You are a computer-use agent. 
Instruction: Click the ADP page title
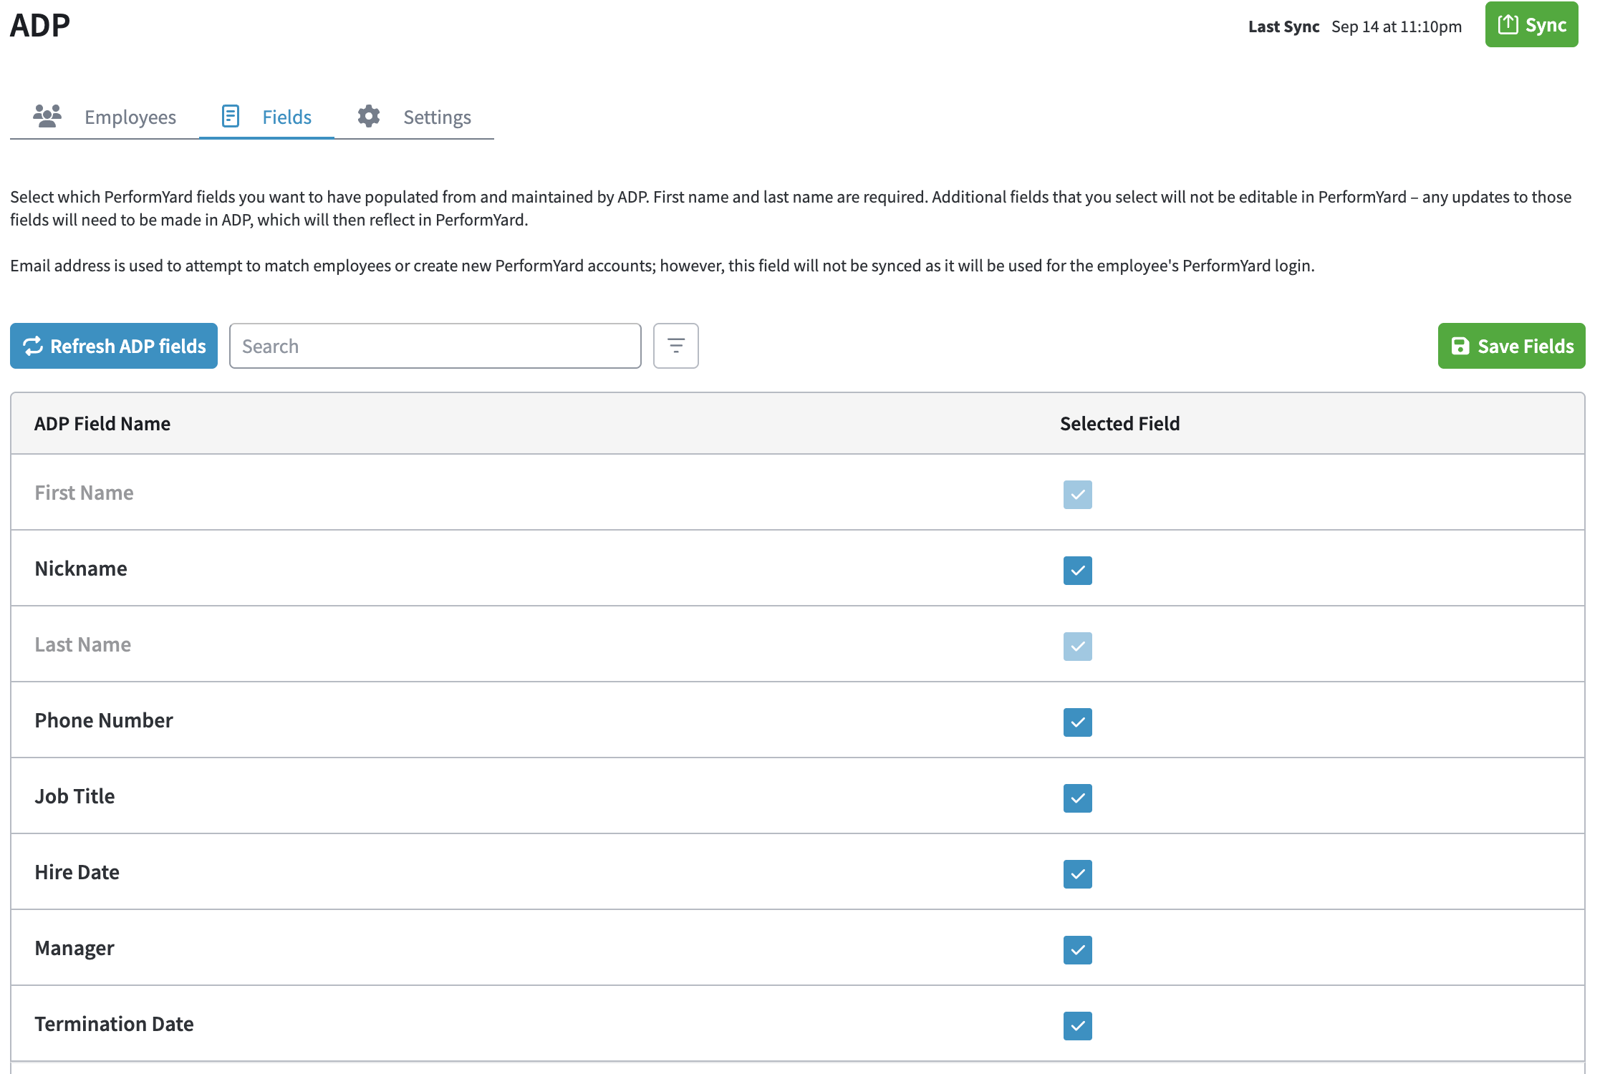(x=40, y=25)
